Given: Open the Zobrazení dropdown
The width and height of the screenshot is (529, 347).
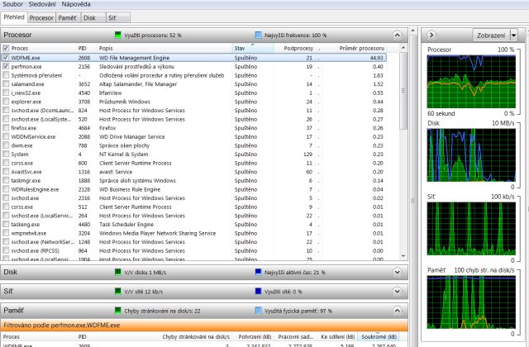Looking at the screenshot, I should pos(496,36).
